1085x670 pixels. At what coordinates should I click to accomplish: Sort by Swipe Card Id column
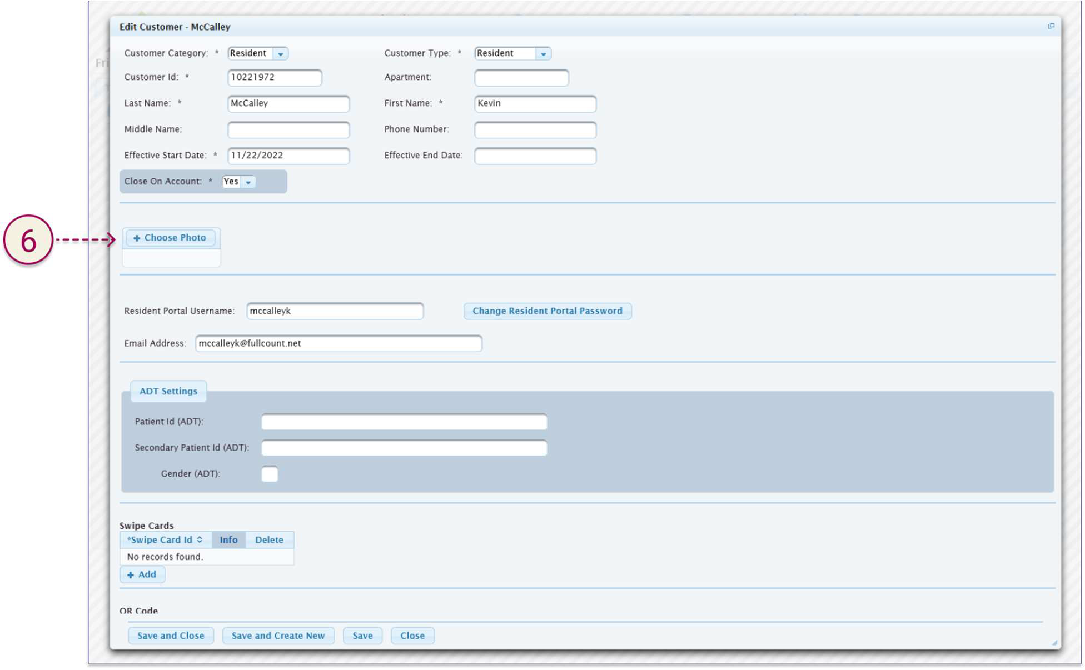(165, 540)
